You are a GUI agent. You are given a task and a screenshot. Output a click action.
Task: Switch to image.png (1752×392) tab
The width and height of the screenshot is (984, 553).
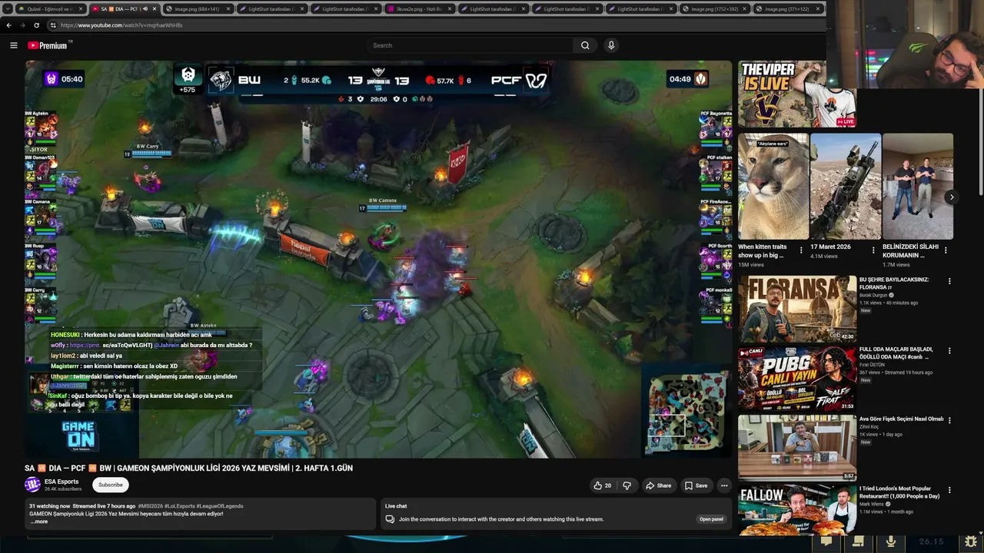[x=715, y=9]
